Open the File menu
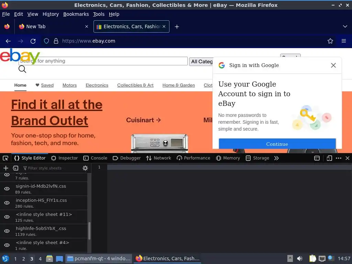 [x=6, y=14]
